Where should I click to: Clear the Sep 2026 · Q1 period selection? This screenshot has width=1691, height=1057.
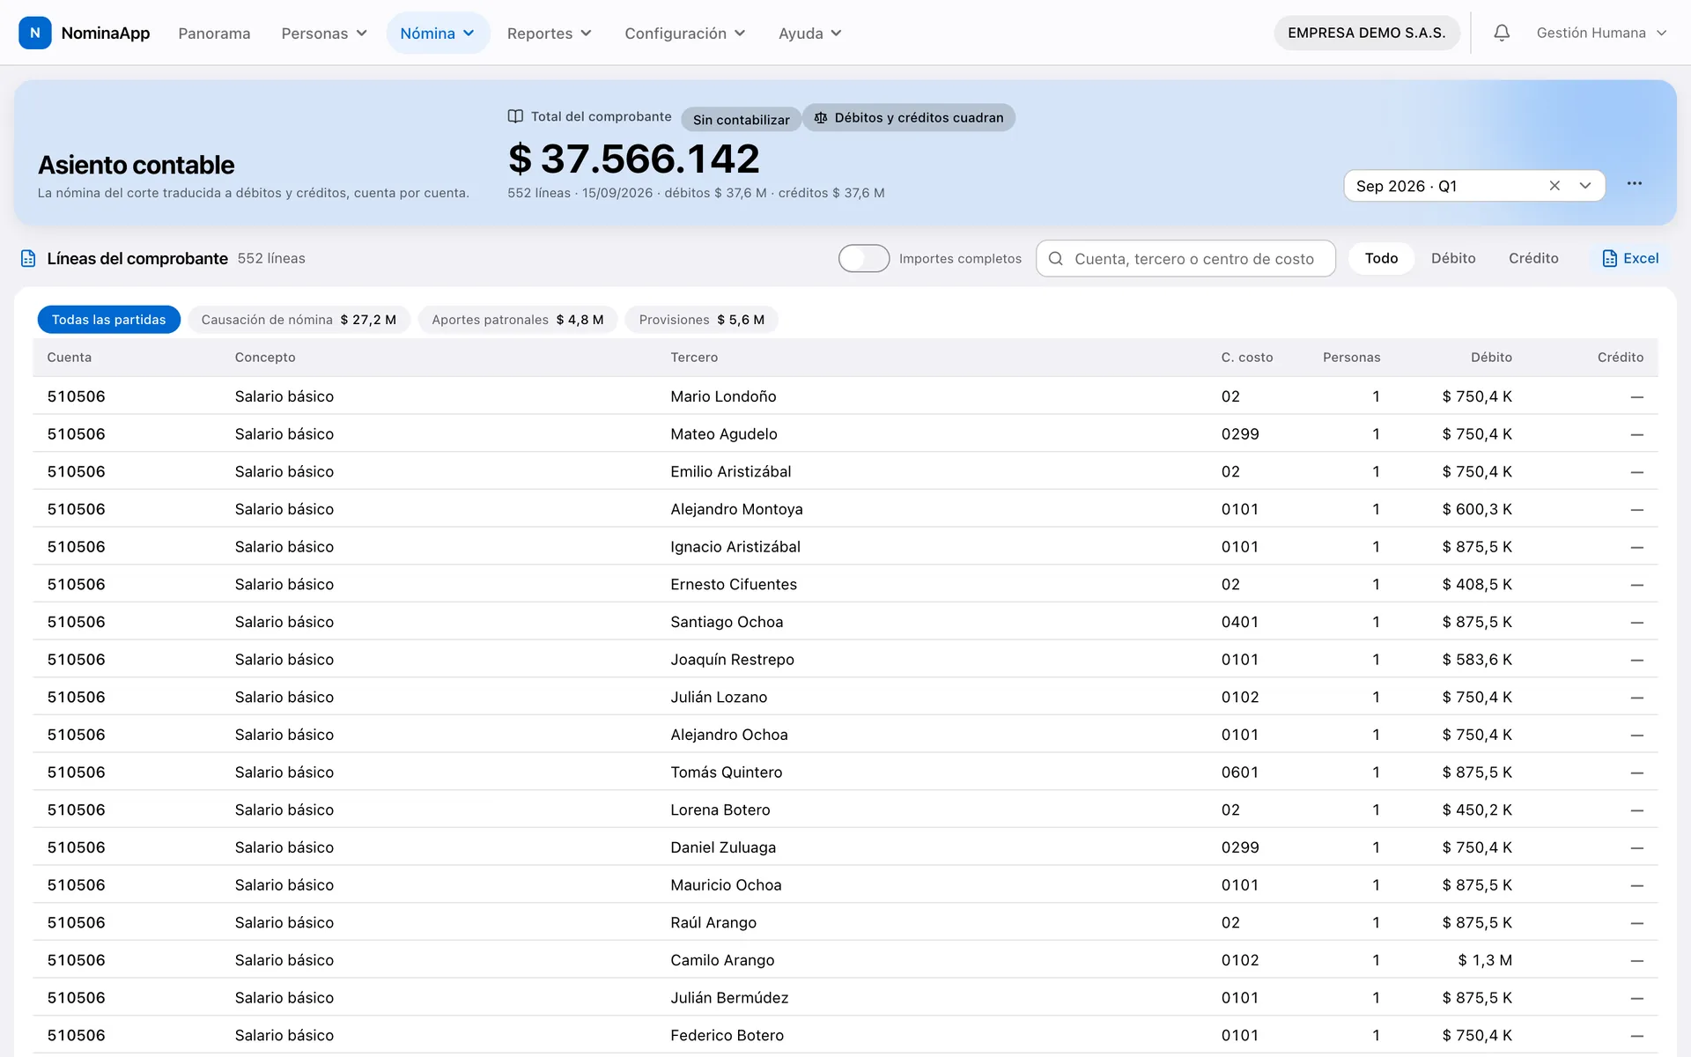click(1554, 186)
